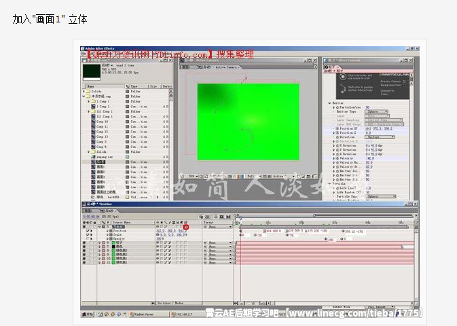Open the Emitter Type dropdown
This screenshot has height=326, width=457.
376,111
